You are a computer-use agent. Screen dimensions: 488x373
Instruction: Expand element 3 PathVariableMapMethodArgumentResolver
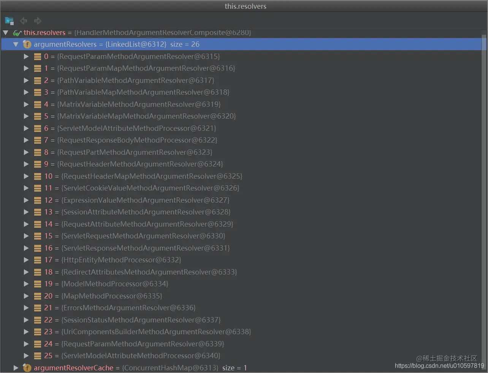pyautogui.click(x=26, y=92)
